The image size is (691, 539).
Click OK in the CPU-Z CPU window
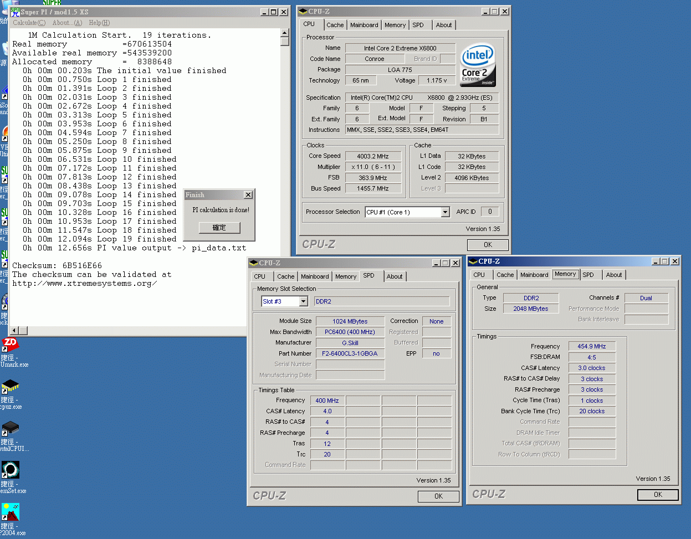pyautogui.click(x=488, y=245)
